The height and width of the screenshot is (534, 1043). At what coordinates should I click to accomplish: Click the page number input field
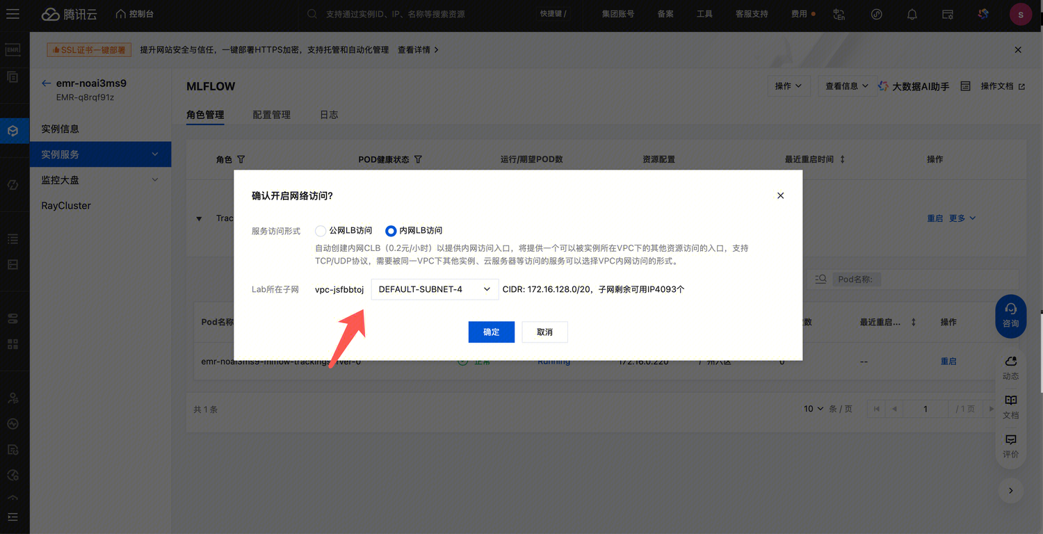(925, 409)
